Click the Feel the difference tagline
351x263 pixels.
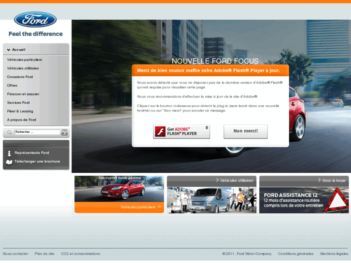[36, 34]
